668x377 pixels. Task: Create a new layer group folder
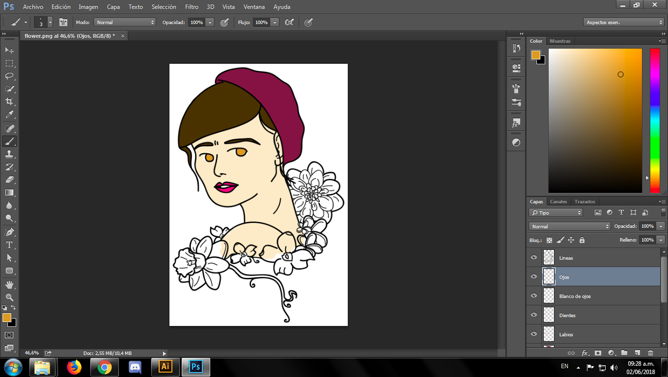[624, 352]
